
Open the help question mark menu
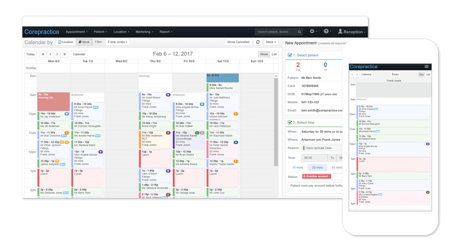click(327, 31)
